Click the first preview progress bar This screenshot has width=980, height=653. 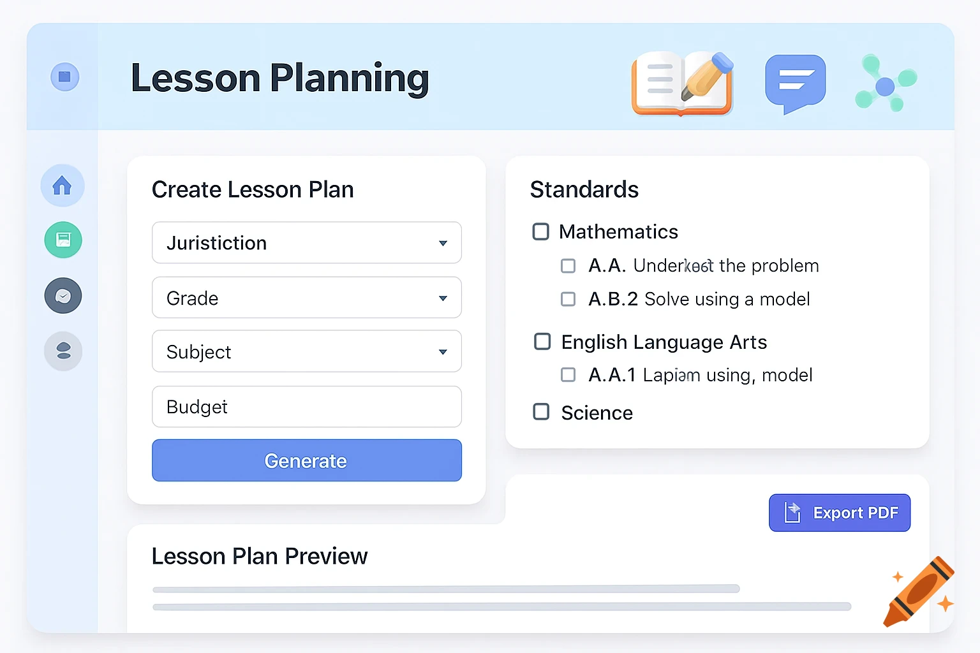coord(445,589)
